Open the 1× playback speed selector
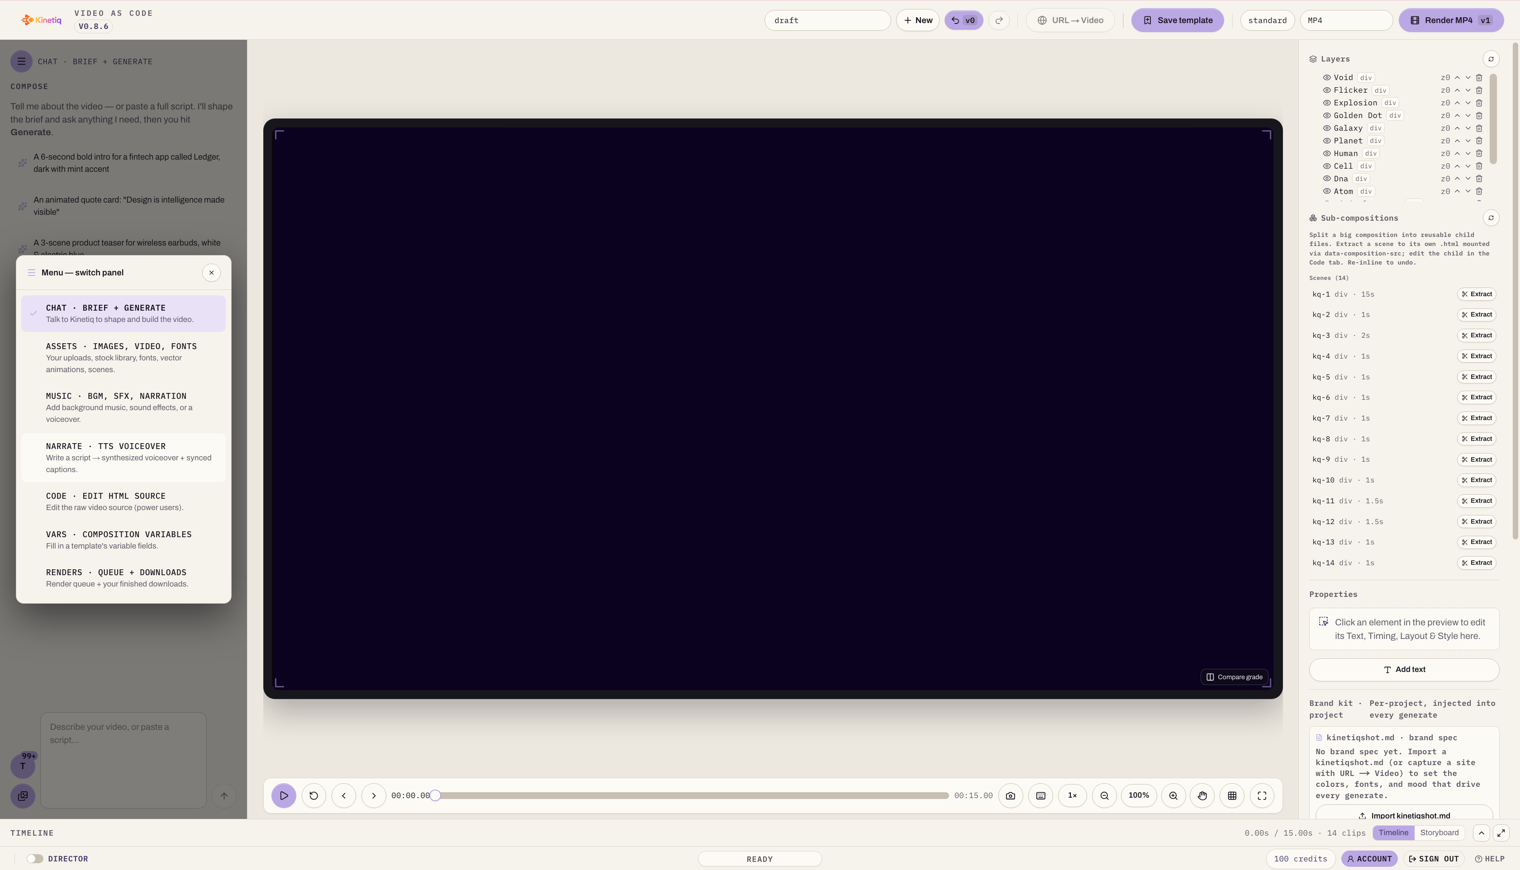The width and height of the screenshot is (1520, 870). tap(1072, 795)
